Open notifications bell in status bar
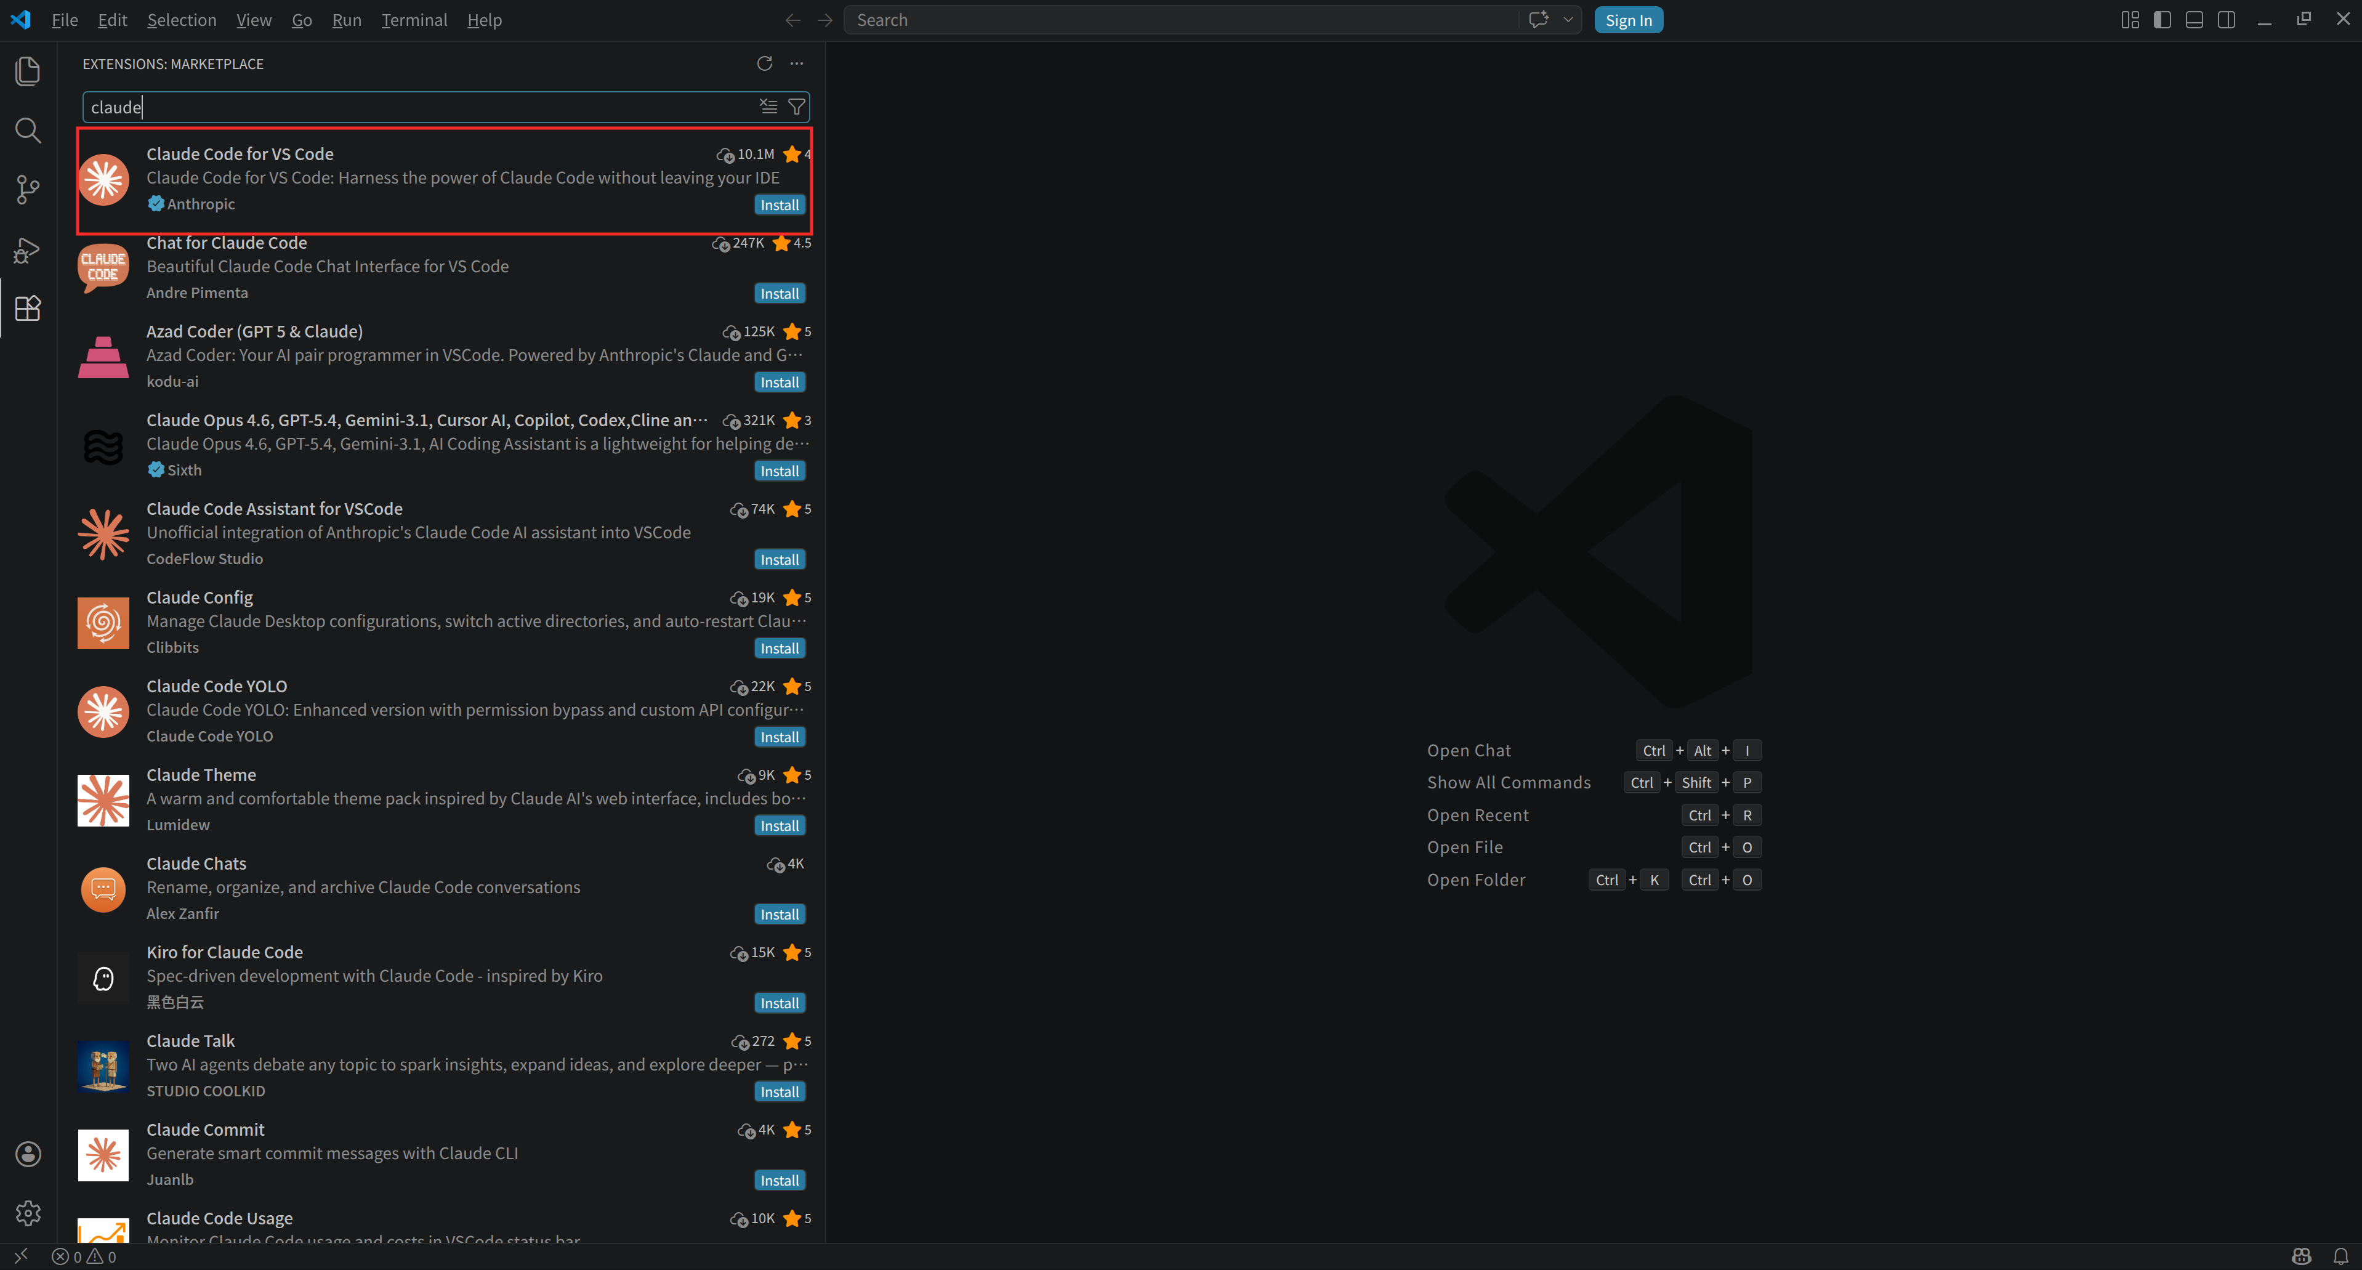 pos(2341,1256)
